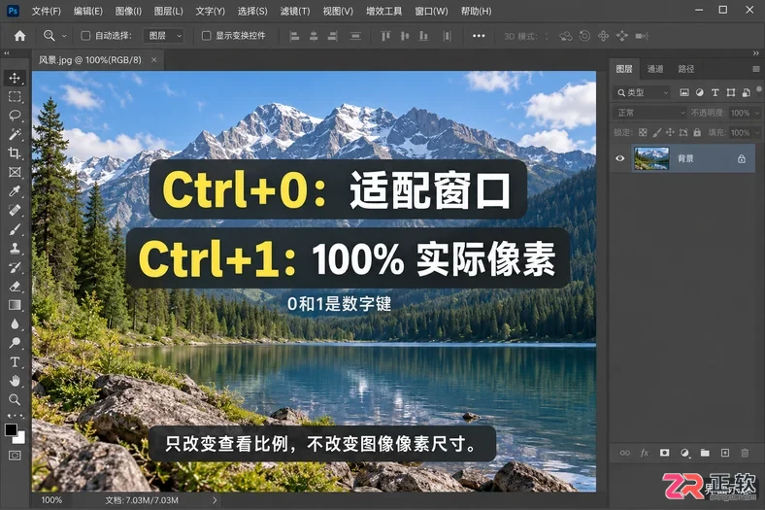Click the black foreground color swatch

click(11, 430)
